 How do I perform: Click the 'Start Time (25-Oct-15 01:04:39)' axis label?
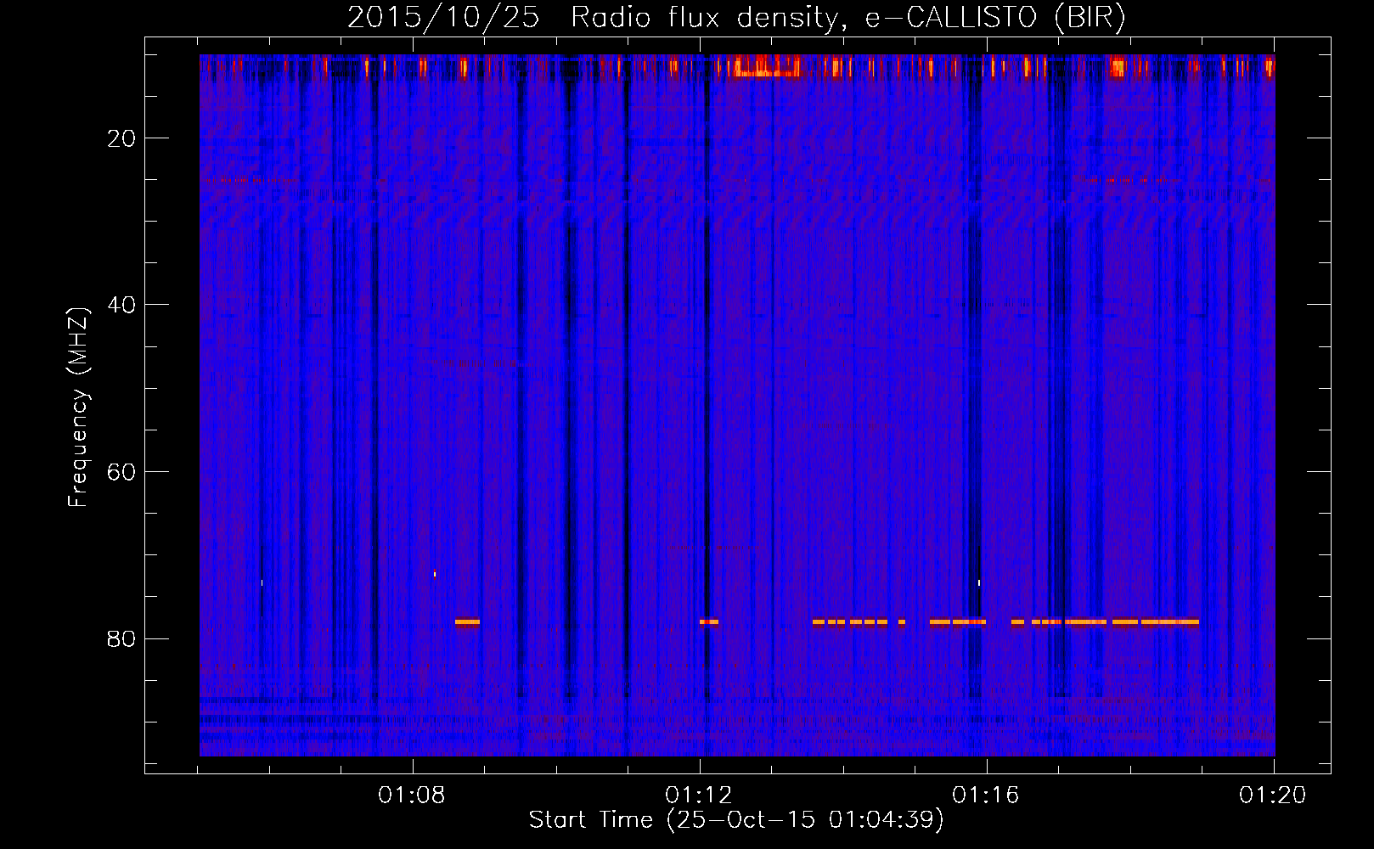[736, 820]
